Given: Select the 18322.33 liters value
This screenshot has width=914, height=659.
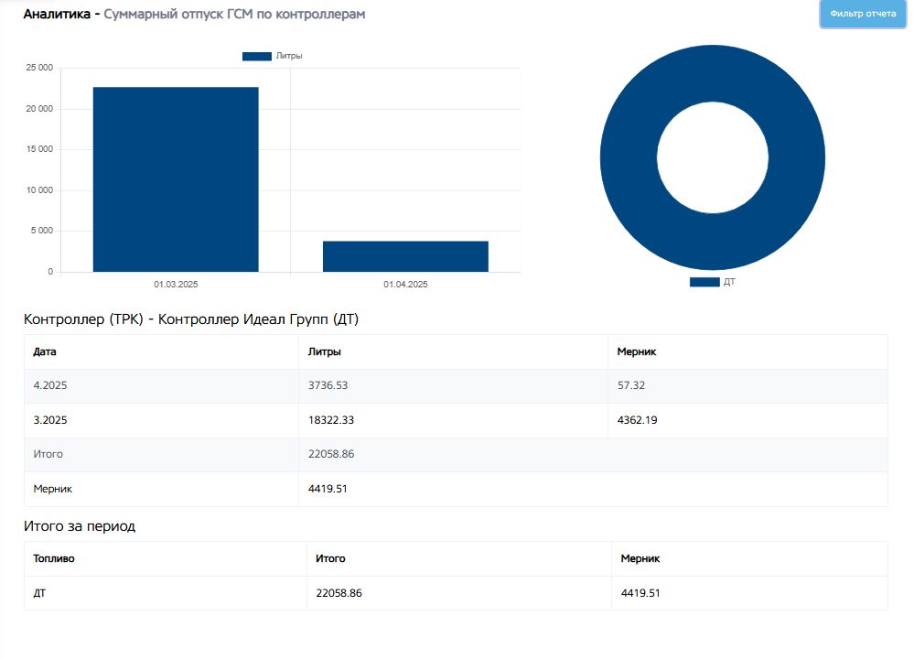Looking at the screenshot, I should click(330, 420).
